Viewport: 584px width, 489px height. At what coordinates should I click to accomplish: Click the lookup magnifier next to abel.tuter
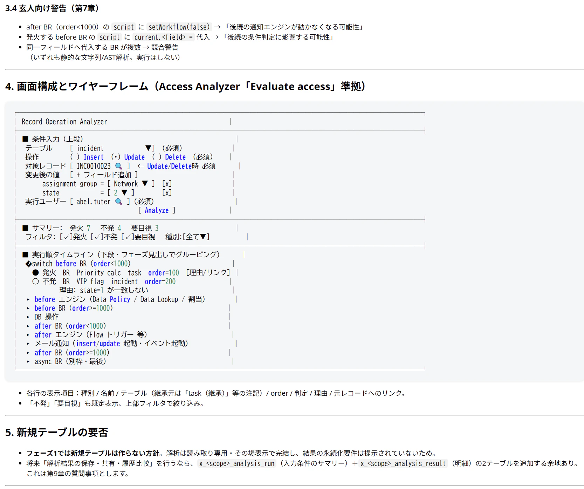(x=119, y=202)
